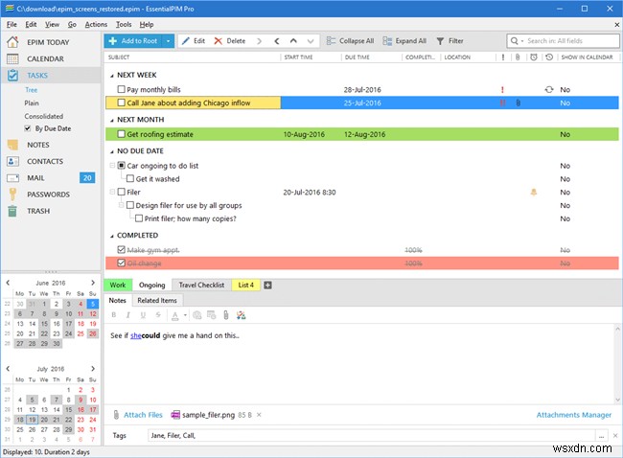Add a new task list tab
Screen dimensions: 623x458
click(267, 286)
